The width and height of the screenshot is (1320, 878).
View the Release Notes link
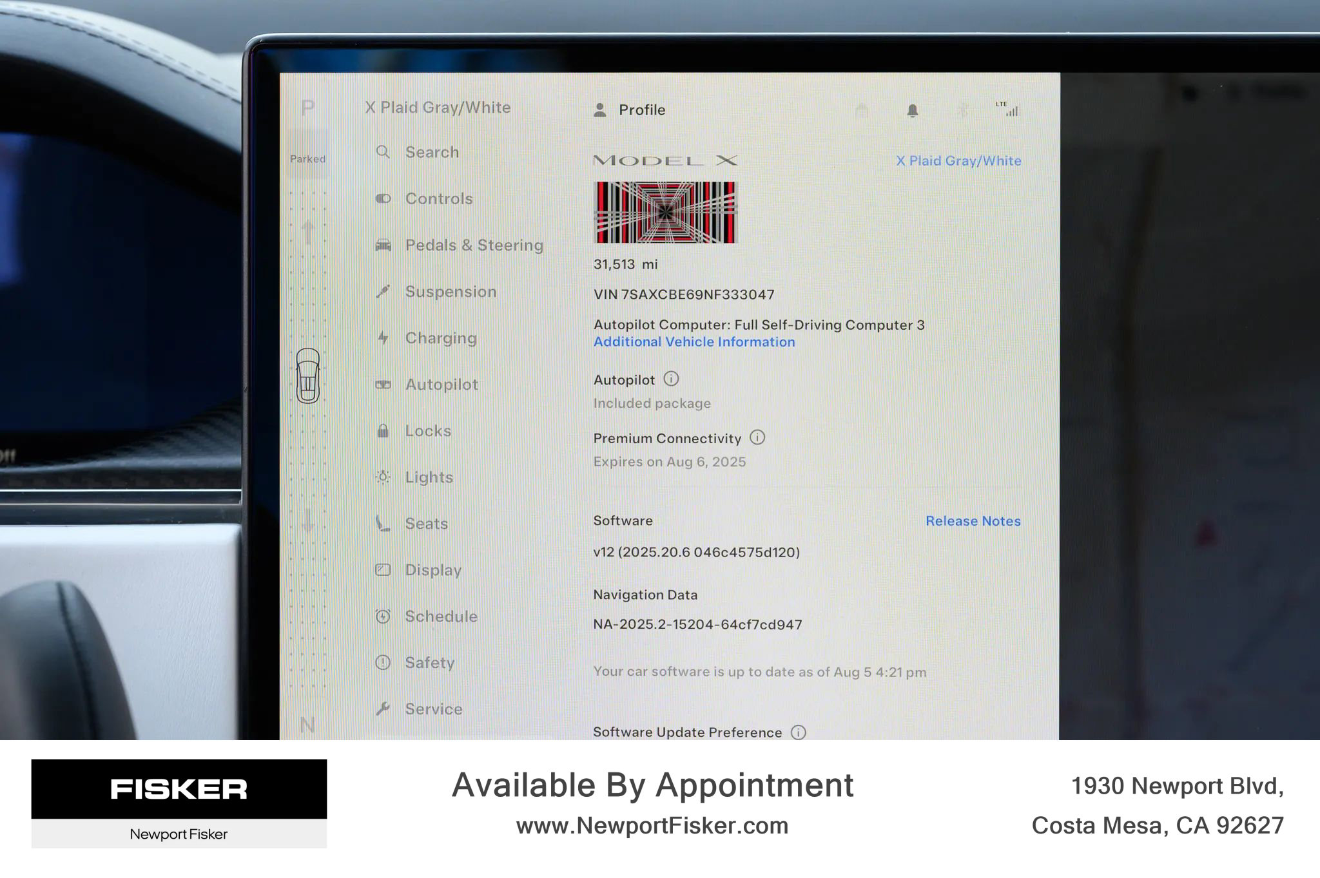(x=973, y=521)
